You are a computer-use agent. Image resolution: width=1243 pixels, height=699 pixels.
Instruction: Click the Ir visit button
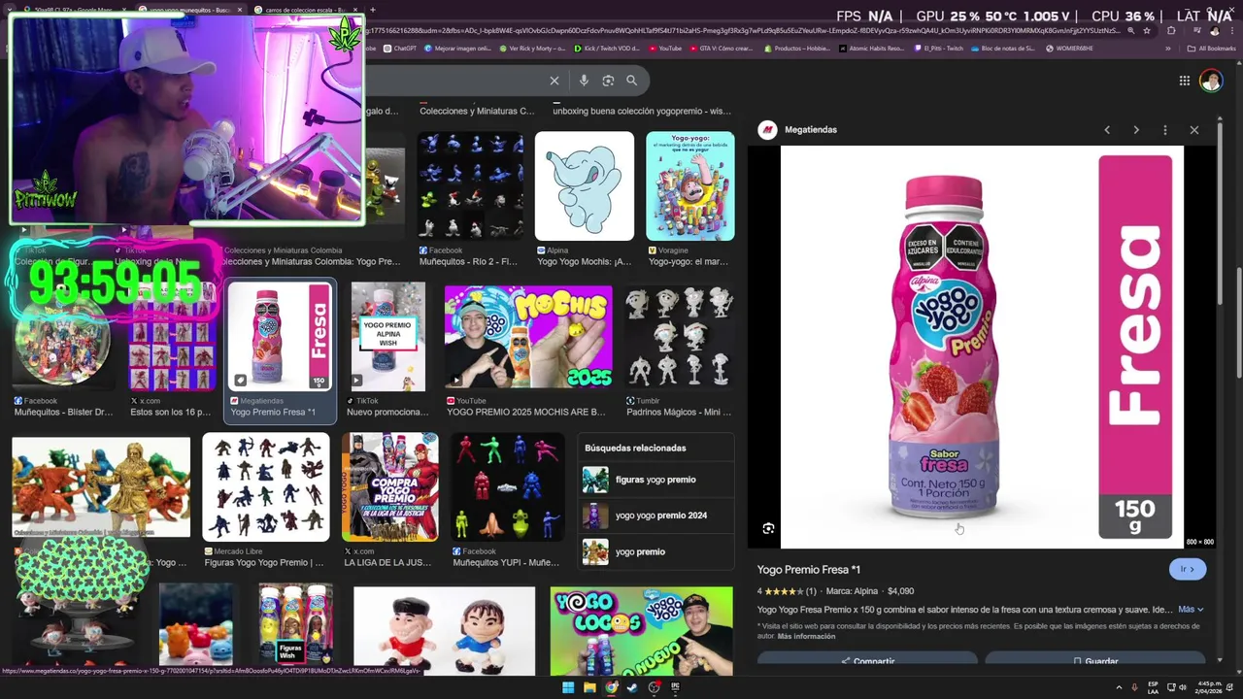[x=1188, y=569]
